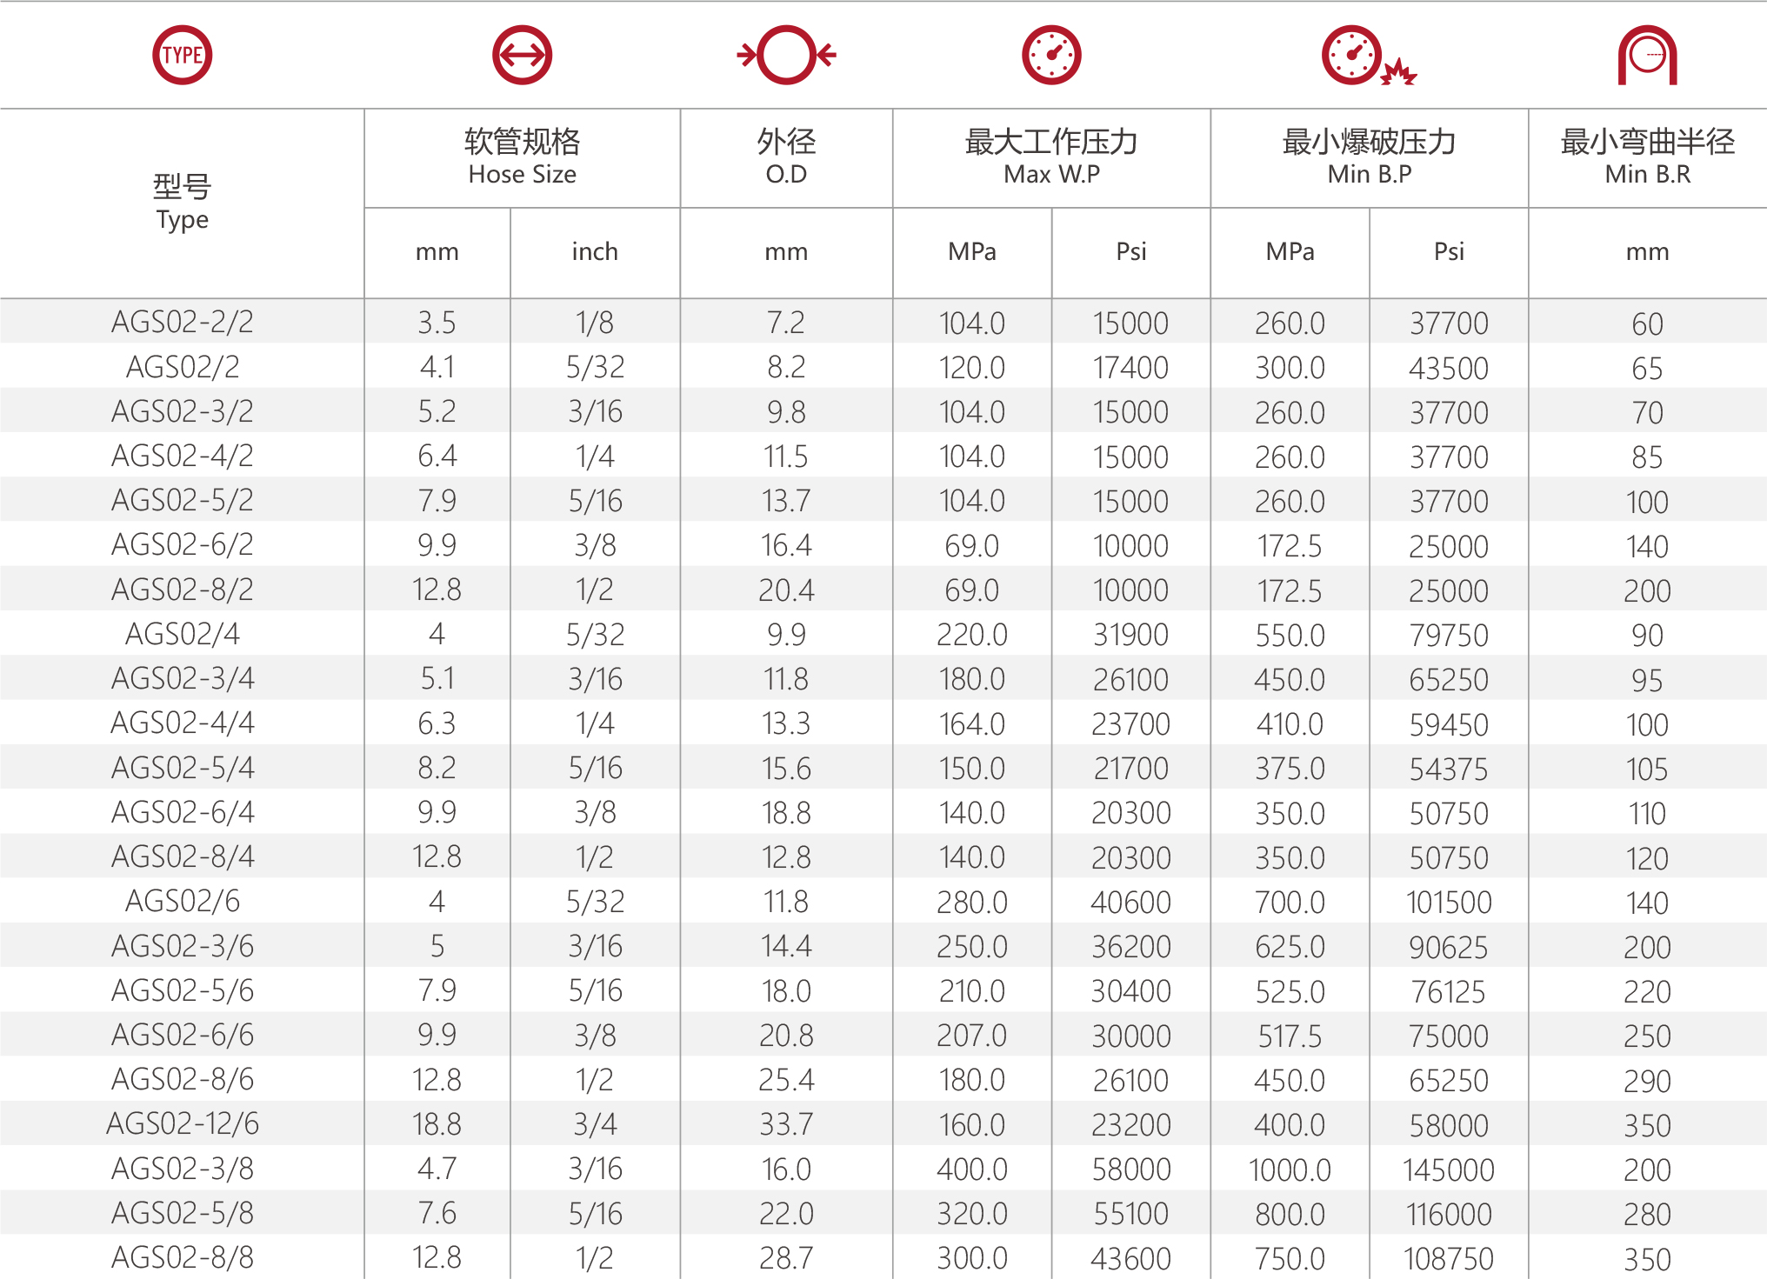Image resolution: width=1767 pixels, height=1279 pixels.
Task: Click the AGS02-12/6 row label
Action: [182, 1123]
